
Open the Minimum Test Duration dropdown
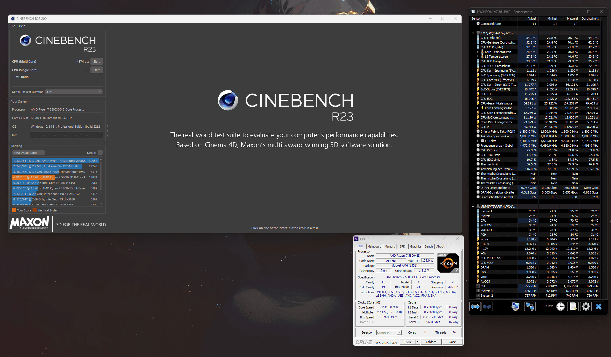74,92
